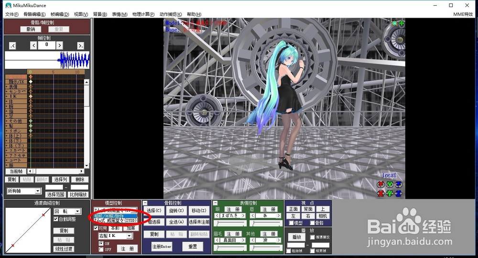Click the viewport zoom magnifier icon
This screenshot has width=478, height=258.
395,23
